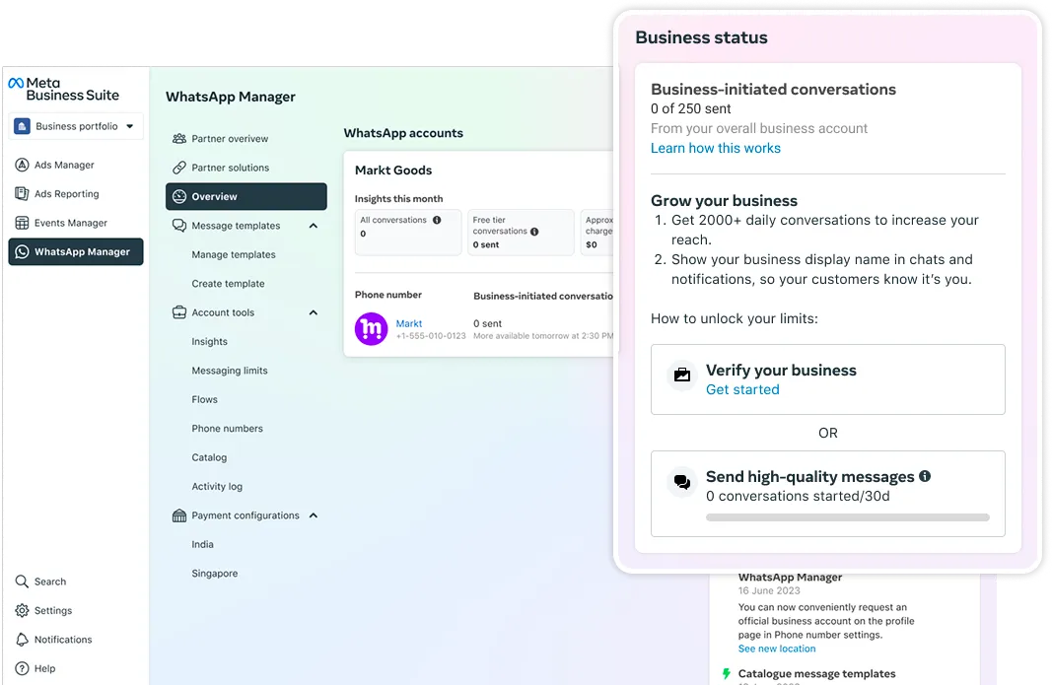Click the Notifications bell icon

pos(22,640)
